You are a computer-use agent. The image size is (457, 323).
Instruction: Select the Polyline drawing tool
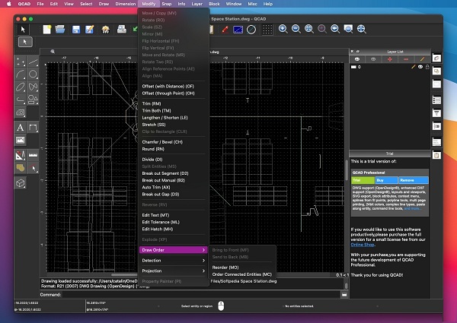coord(21,100)
